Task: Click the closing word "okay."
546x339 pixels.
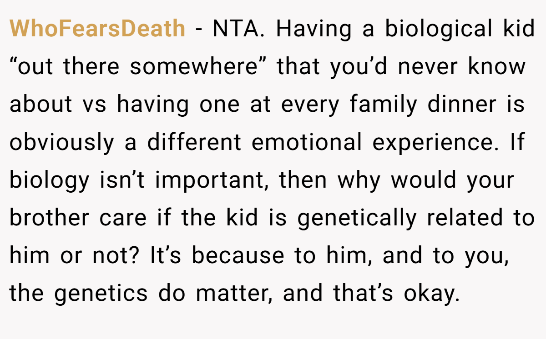Action: click(430, 294)
